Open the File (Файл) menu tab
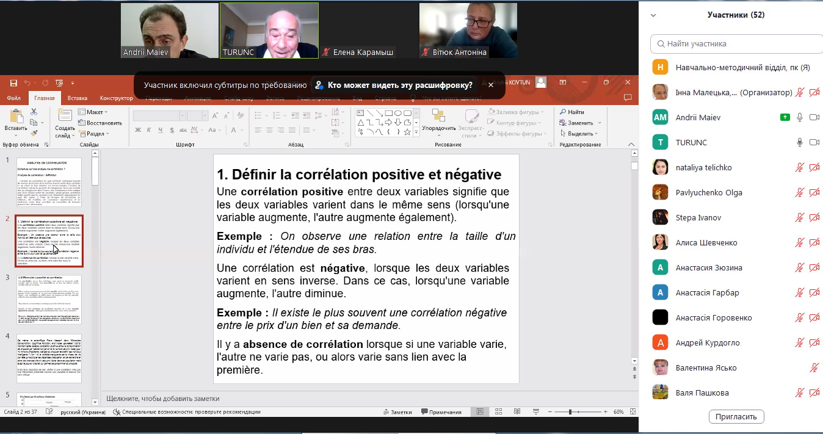823x434 pixels. click(x=13, y=98)
